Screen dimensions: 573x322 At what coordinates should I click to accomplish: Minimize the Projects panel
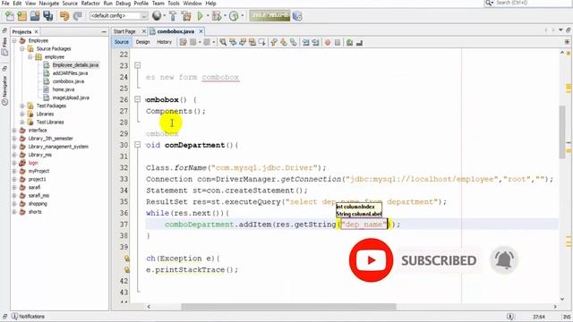coord(104,32)
